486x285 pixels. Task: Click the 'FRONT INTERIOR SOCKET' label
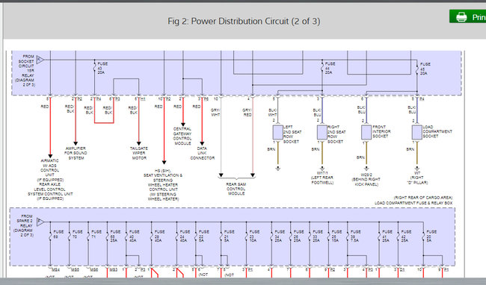[x=381, y=131]
